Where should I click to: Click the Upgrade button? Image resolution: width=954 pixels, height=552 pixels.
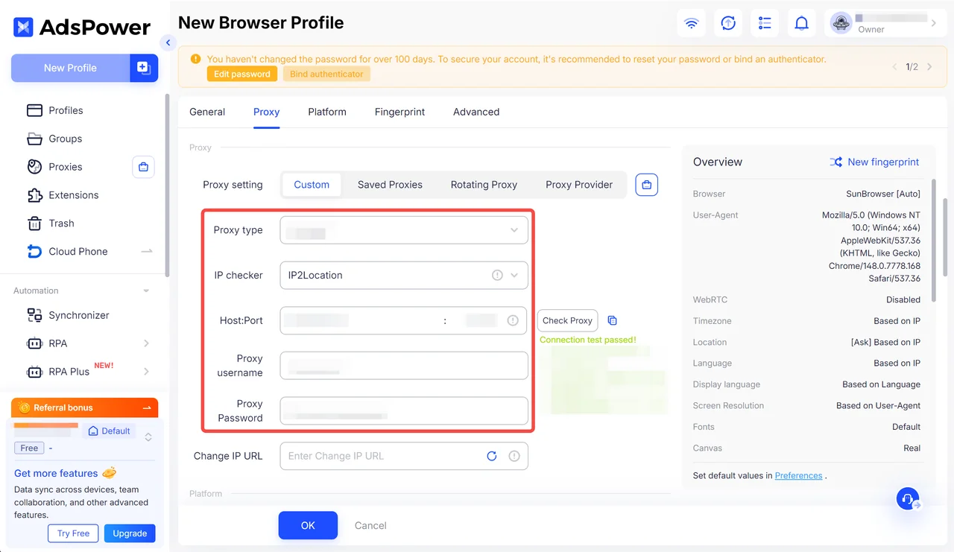[130, 533]
